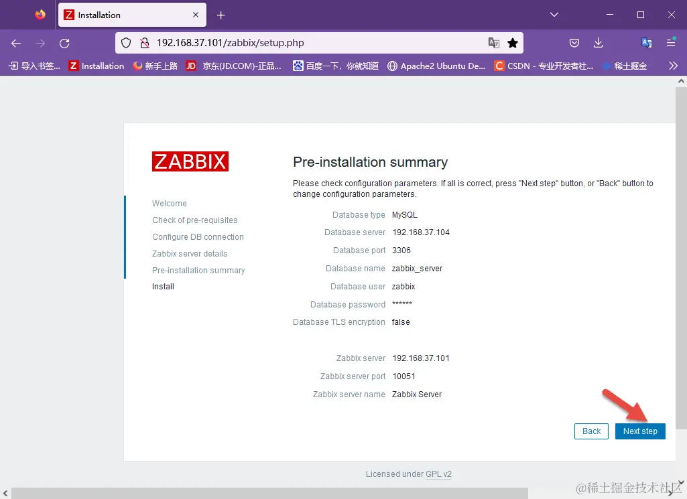This screenshot has width=687, height=499.
Task: Click the Zabbix server port 10051 value
Action: (x=403, y=376)
